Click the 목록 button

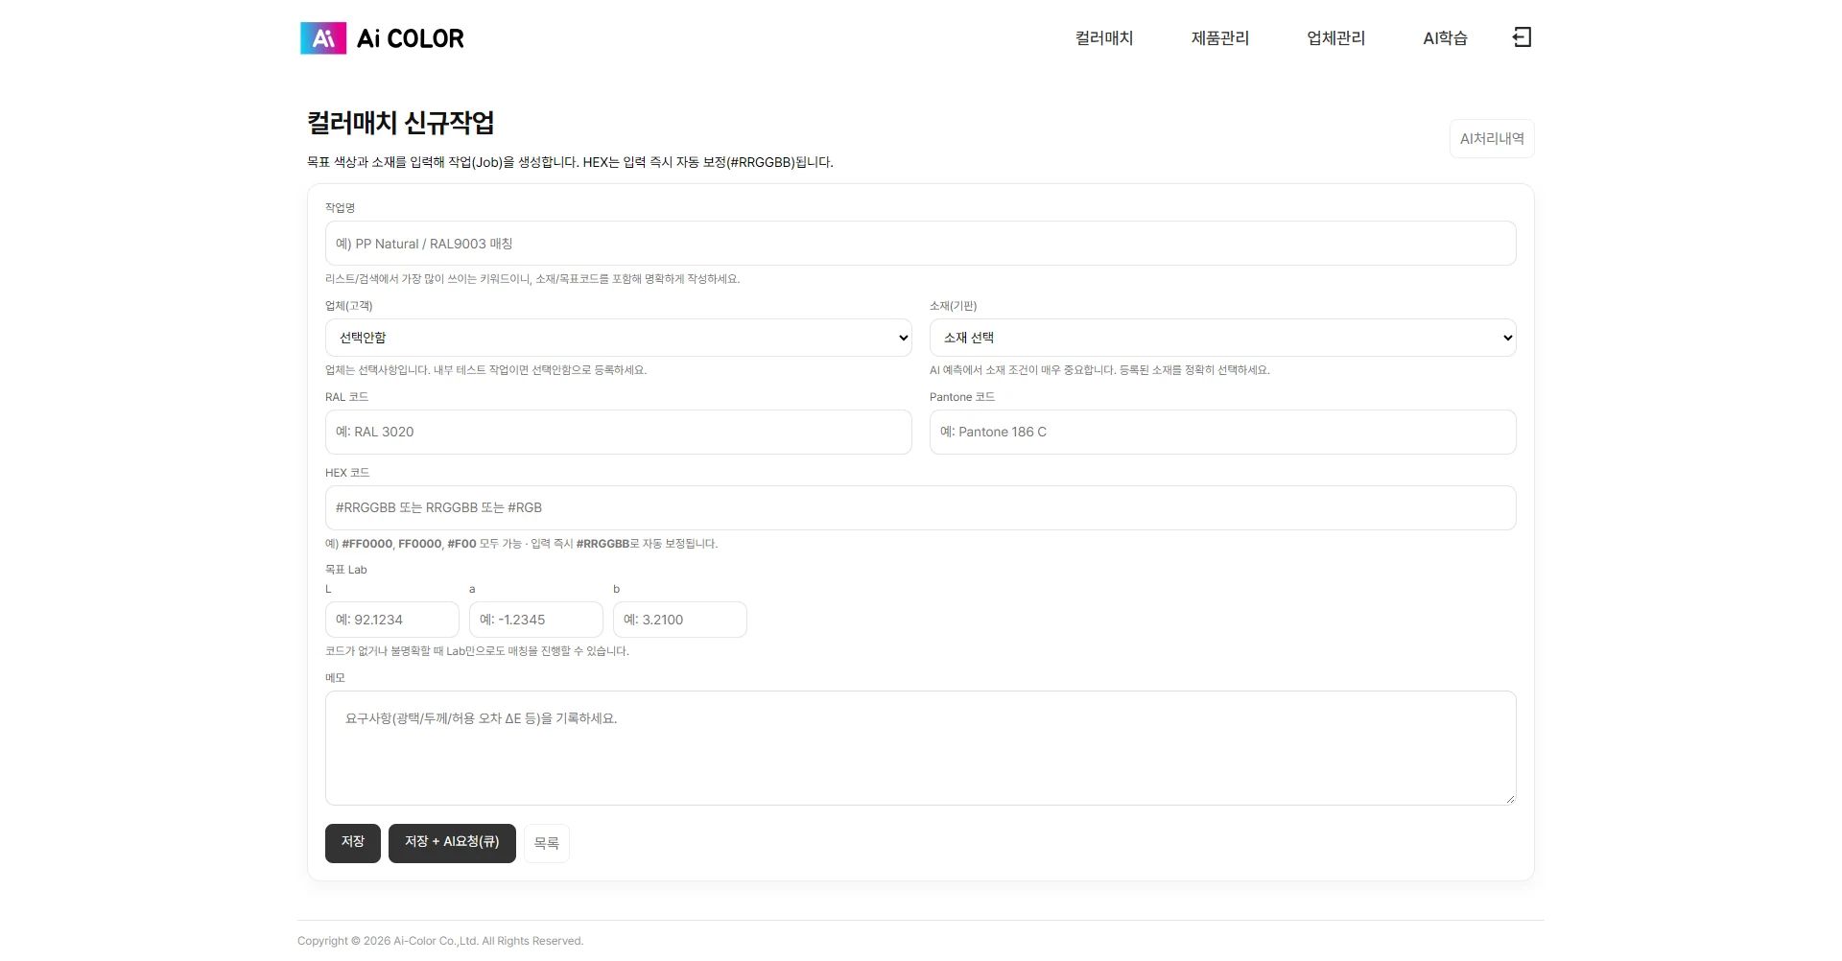547,843
